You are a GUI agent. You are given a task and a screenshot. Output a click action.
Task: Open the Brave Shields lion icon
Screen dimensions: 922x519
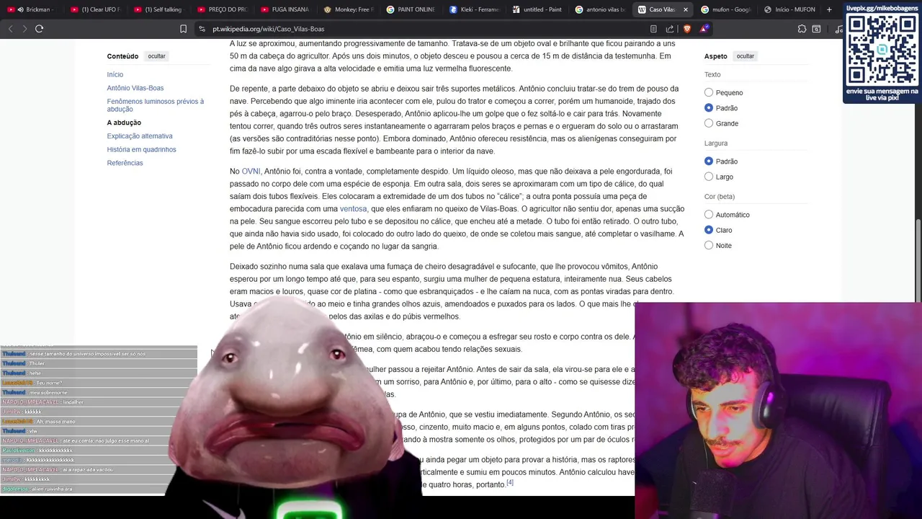[687, 29]
